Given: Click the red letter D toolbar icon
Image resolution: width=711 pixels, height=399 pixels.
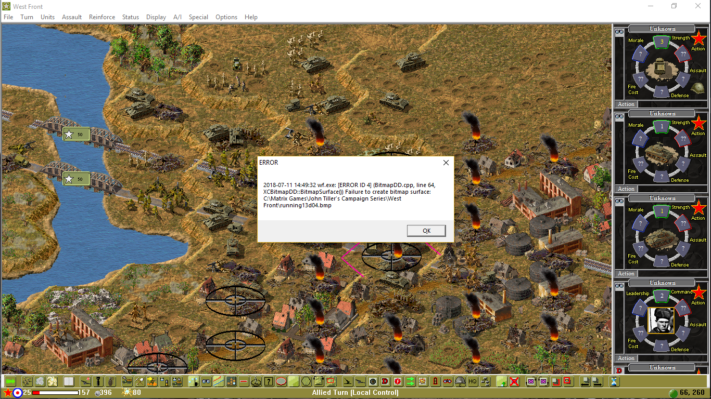Looking at the screenshot, I should click(385, 381).
